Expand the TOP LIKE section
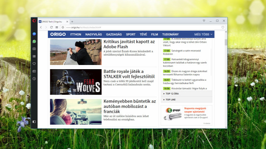The image size is (266, 149). (x=186, y=100)
